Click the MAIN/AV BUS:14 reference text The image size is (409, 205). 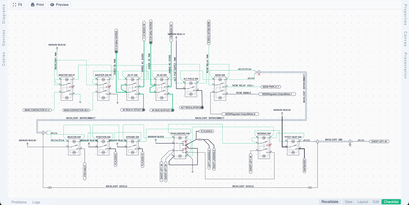(x=176, y=34)
